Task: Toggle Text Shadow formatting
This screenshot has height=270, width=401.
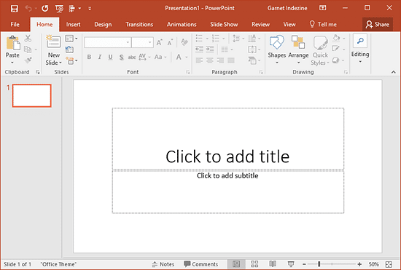Action: pos(121,57)
